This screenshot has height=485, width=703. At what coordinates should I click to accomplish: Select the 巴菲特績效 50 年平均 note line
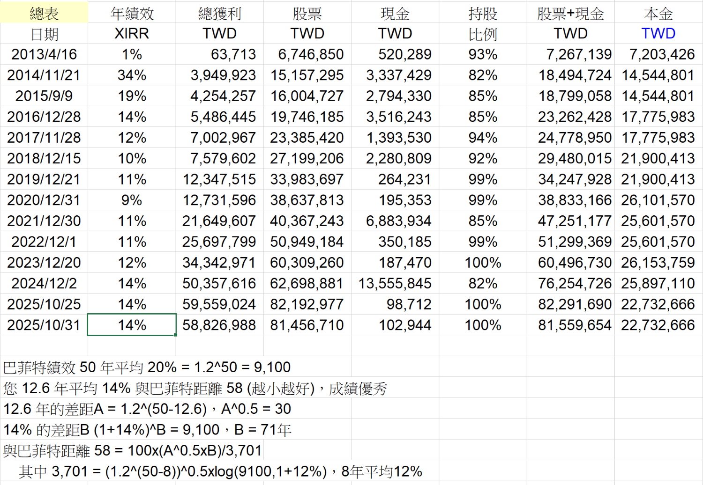click(147, 367)
